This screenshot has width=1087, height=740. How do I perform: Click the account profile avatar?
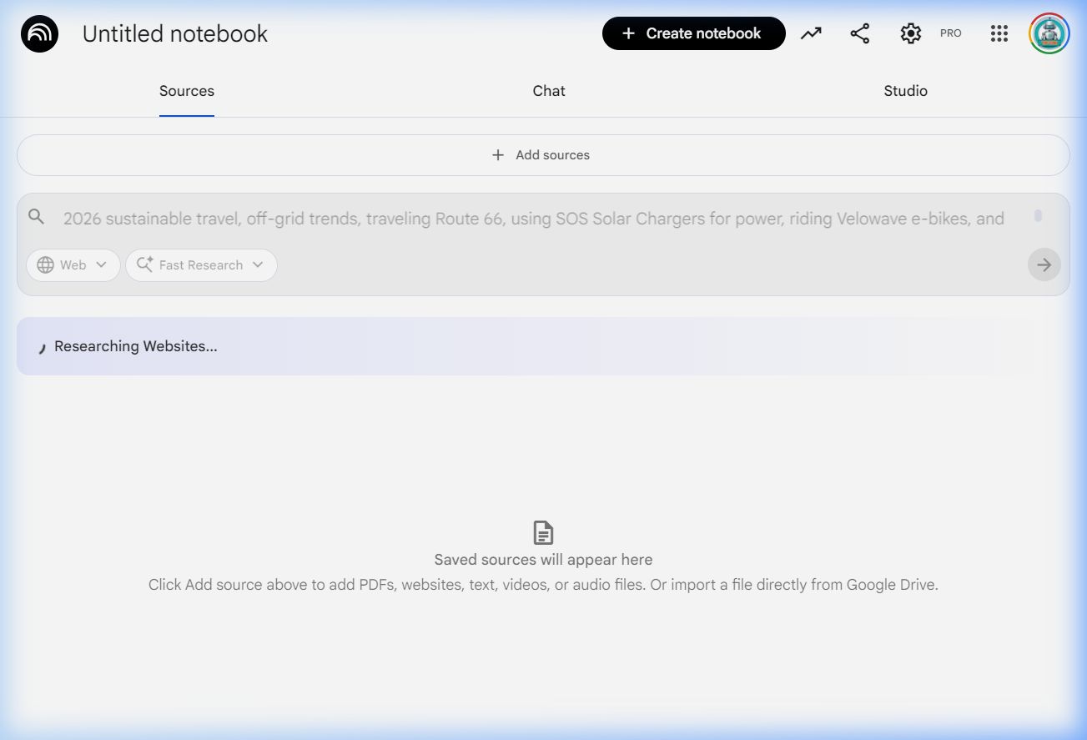(x=1049, y=33)
